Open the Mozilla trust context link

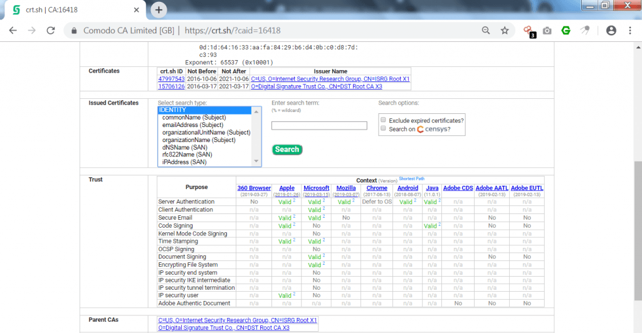pyautogui.click(x=346, y=188)
